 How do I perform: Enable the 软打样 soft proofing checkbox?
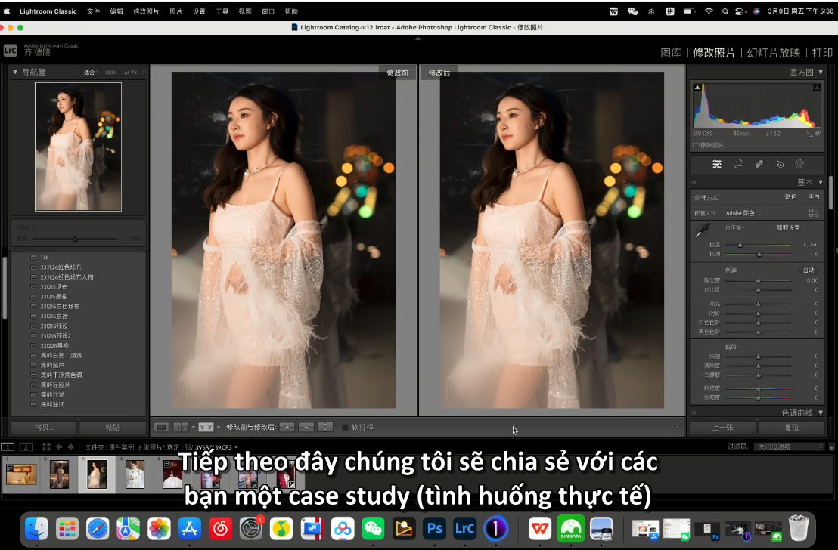[x=346, y=427]
